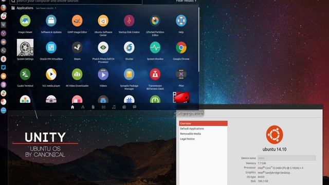
Task: Open the camera icon app in bottom row
Action: [x=51, y=99]
